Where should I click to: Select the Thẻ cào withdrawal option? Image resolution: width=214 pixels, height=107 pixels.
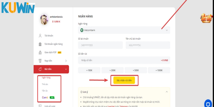point(45,84)
